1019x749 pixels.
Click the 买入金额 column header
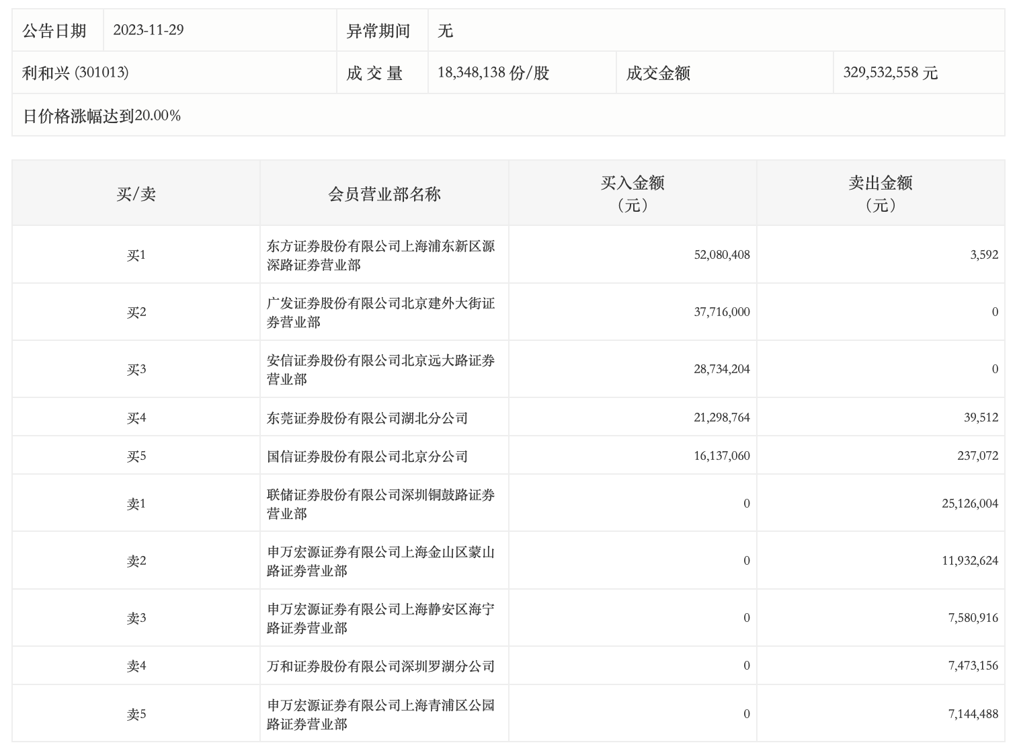point(632,194)
